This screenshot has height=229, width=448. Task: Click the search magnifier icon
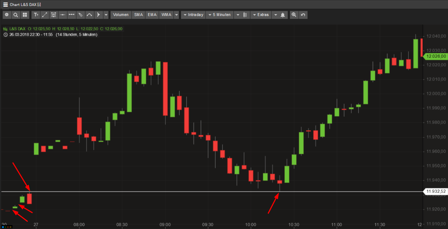[x=16, y=15]
